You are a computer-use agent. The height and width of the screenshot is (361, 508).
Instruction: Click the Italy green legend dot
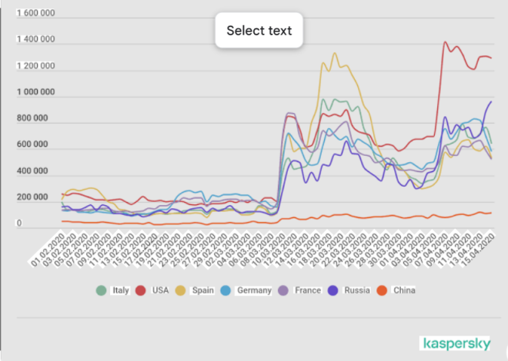(x=101, y=290)
